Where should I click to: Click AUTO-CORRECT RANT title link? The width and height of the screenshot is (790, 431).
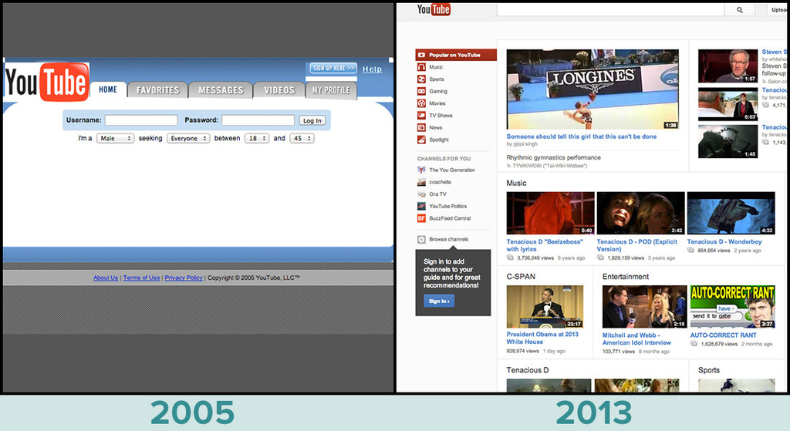(724, 335)
